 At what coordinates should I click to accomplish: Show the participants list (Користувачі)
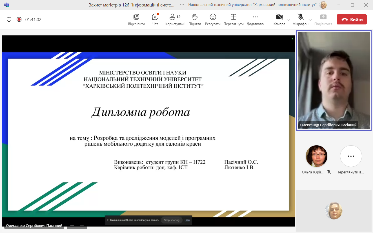click(175, 19)
